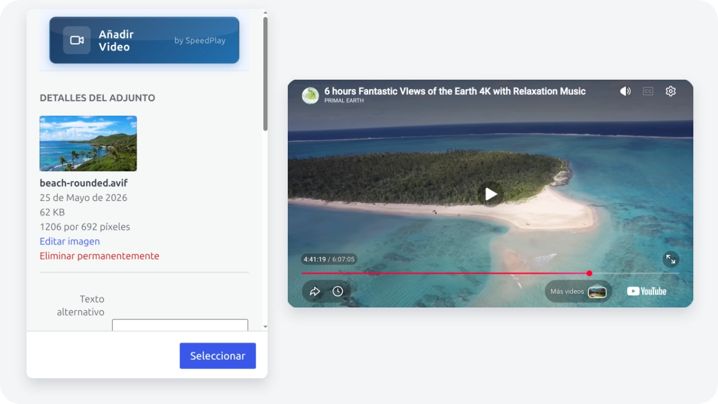Image resolution: width=718 pixels, height=404 pixels.
Task: Click the 62 KB file size
Action: tap(52, 212)
